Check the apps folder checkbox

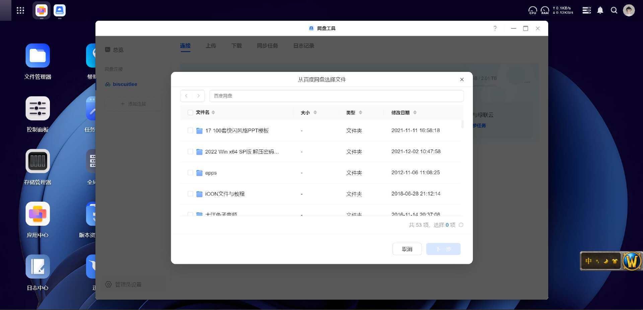coord(190,173)
